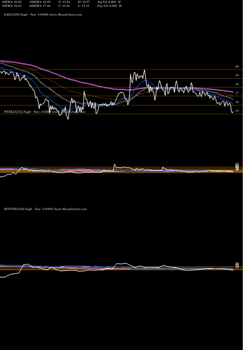Image resolution: width=243 pixels, height=350 pixels.
Task: Click the WEEKLY(212) Eagle View chart title
Action: [x=44, y=112]
